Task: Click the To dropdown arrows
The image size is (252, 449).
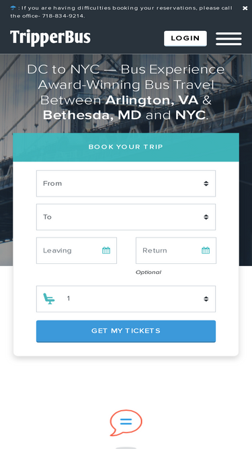Action: pos(206,217)
